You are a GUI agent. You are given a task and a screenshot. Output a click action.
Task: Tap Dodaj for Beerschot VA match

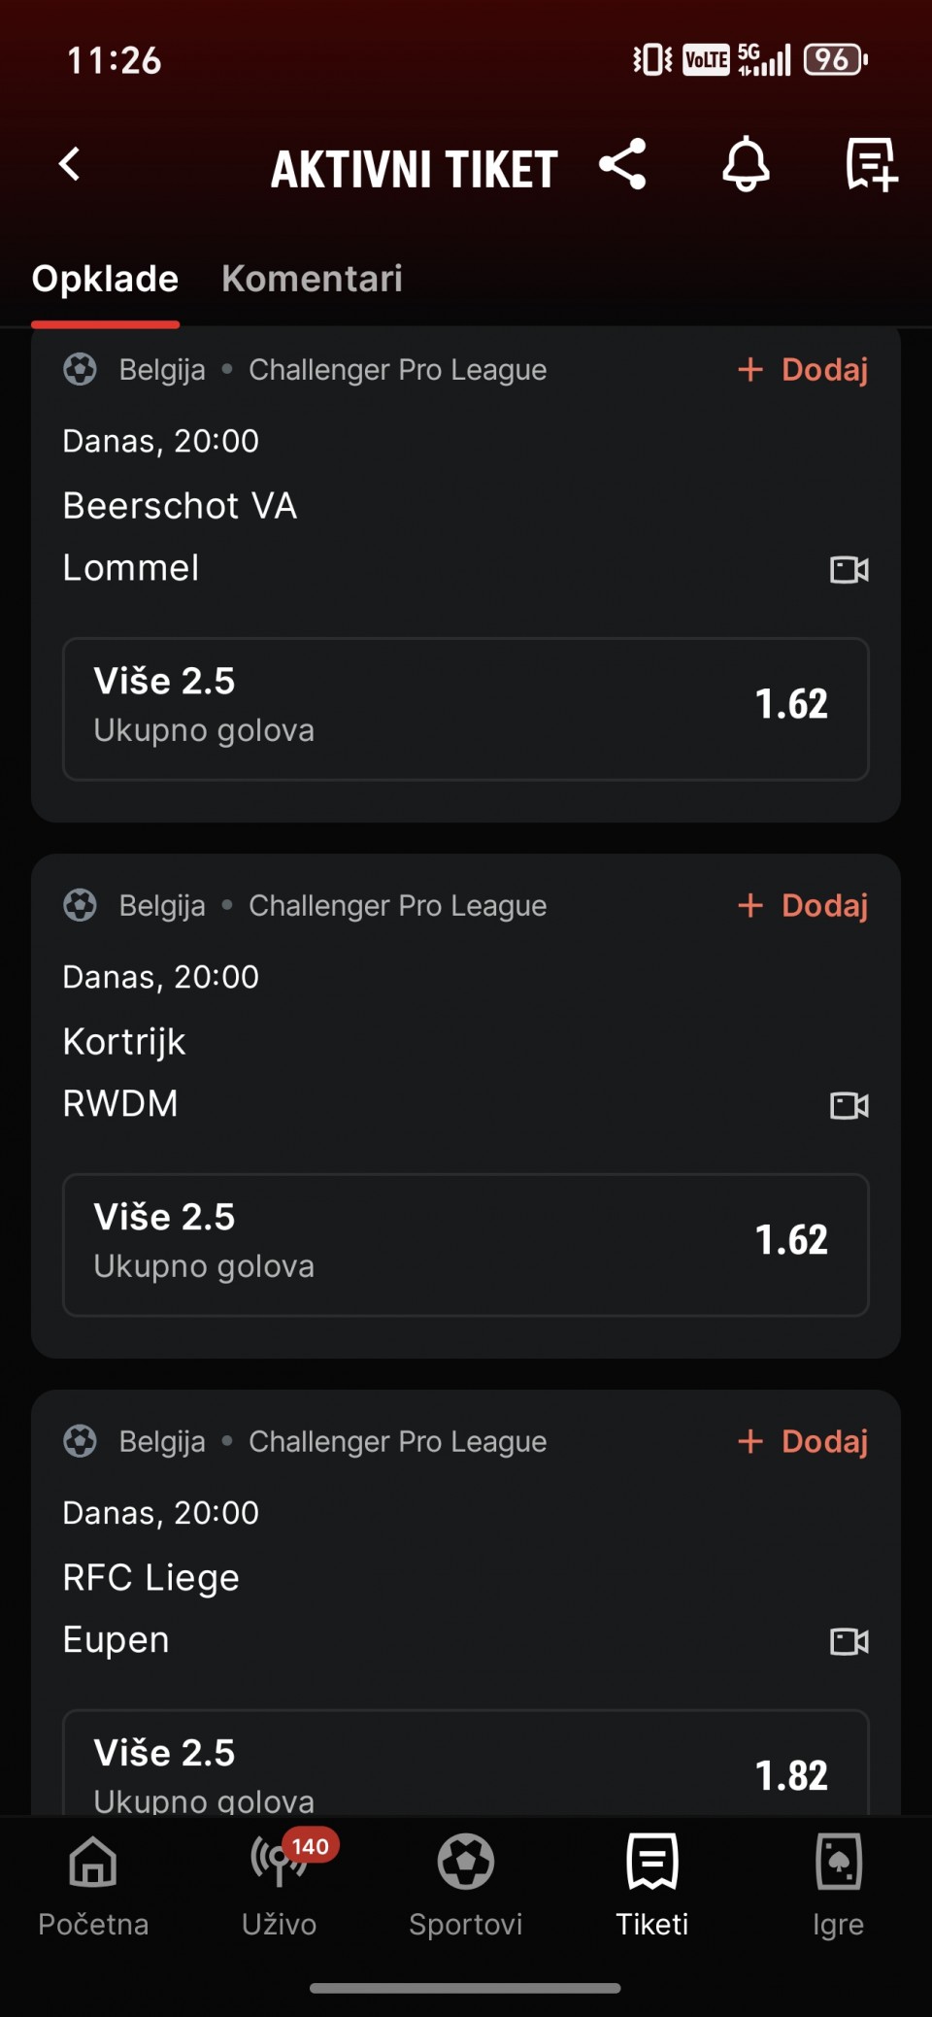(803, 370)
